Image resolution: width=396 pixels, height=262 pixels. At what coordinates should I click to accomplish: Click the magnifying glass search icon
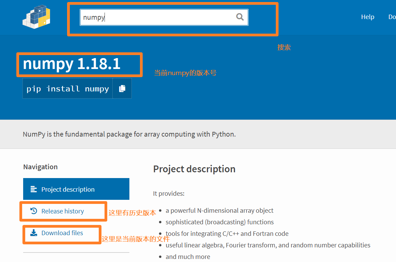coord(240,17)
